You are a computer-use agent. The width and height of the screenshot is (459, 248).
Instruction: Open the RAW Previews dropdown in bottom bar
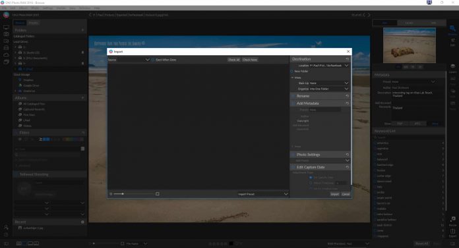coord(367,243)
